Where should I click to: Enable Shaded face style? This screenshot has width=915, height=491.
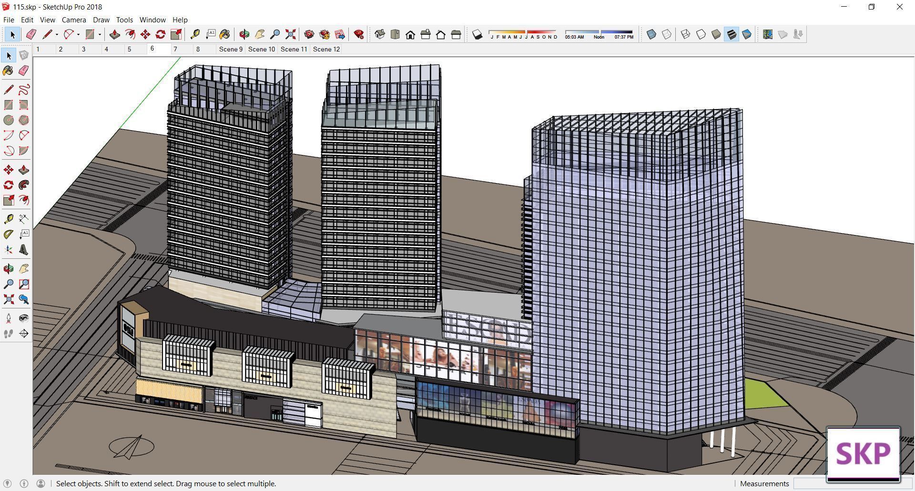point(716,34)
